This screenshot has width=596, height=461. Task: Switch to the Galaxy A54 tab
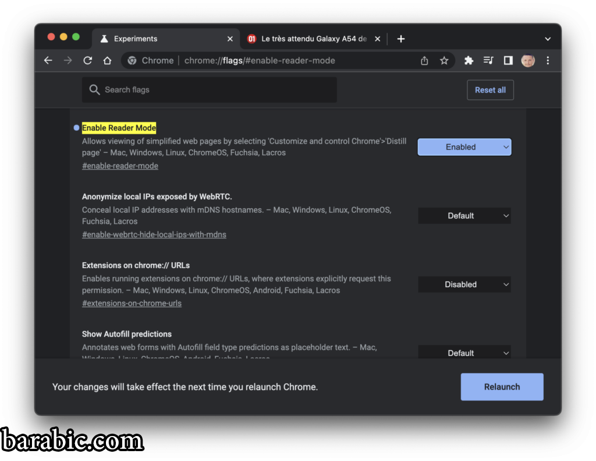(313, 39)
